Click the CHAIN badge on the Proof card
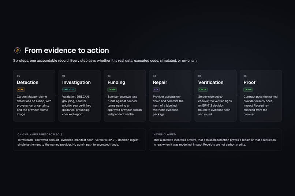Screen dimensions: 295x196 (x=248, y=89)
